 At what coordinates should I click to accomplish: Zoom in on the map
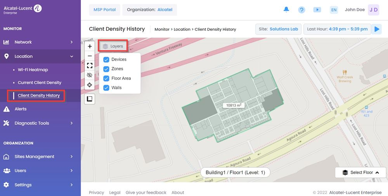[90, 46]
